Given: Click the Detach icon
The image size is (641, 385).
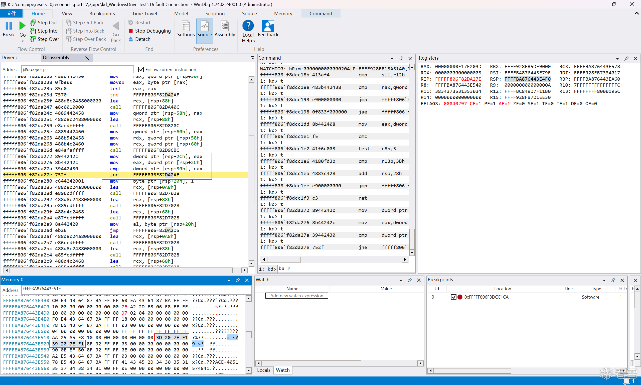Looking at the screenshot, I should point(131,39).
